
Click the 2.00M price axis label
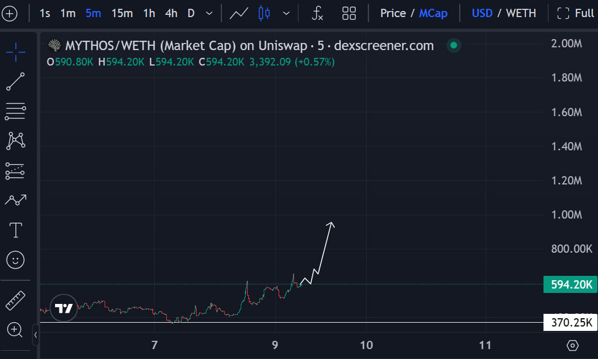[567, 43]
